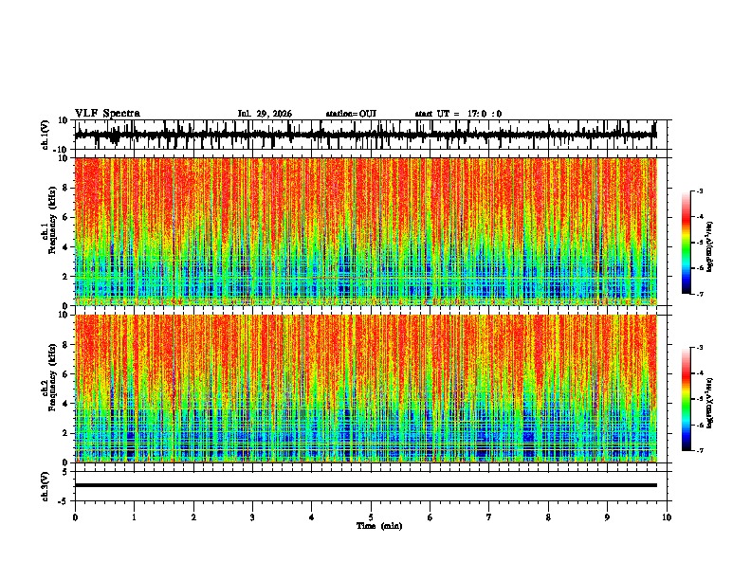751x580 pixels.
Task: Click the log(PSD) label beside ch.1 color scale
Action: pyautogui.click(x=710, y=247)
